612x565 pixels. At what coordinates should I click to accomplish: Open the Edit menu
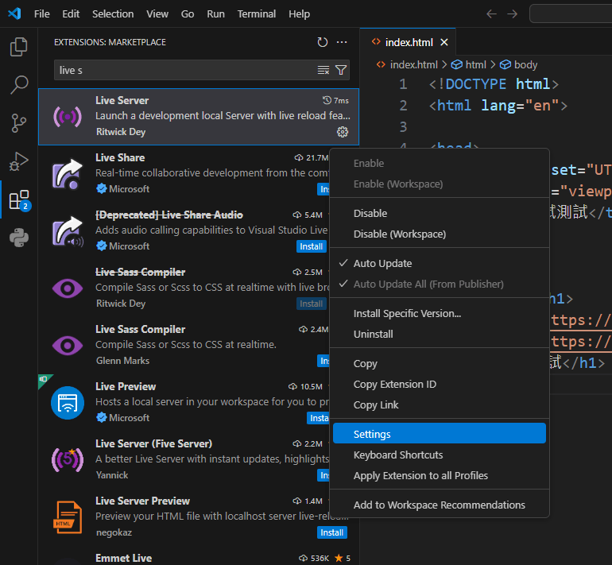[71, 14]
